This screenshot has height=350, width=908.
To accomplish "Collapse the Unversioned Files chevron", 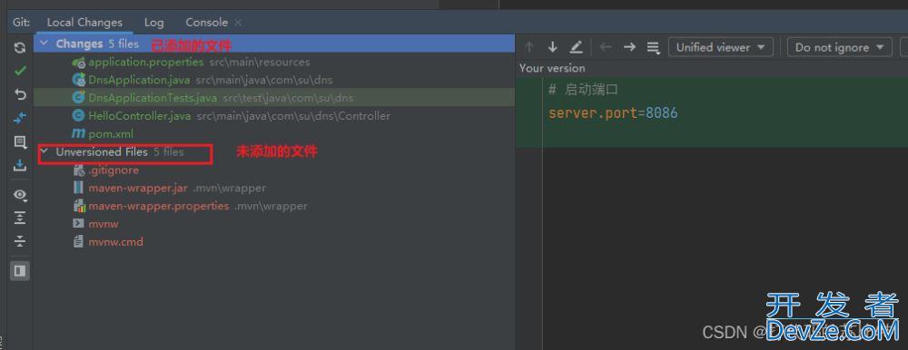I will coord(44,152).
